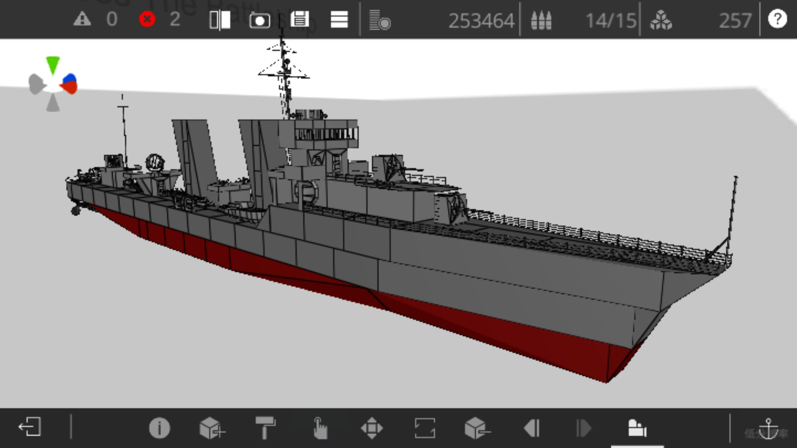Remove part with cube minus icon
This screenshot has height=448, width=797.
(477, 428)
